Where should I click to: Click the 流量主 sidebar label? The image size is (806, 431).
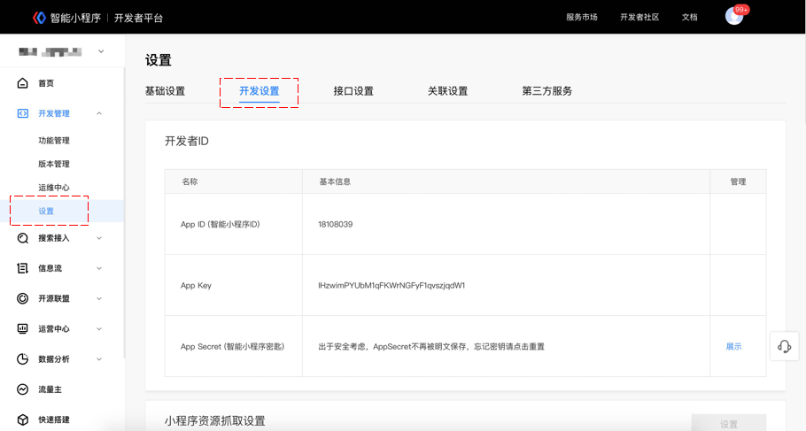50,389
